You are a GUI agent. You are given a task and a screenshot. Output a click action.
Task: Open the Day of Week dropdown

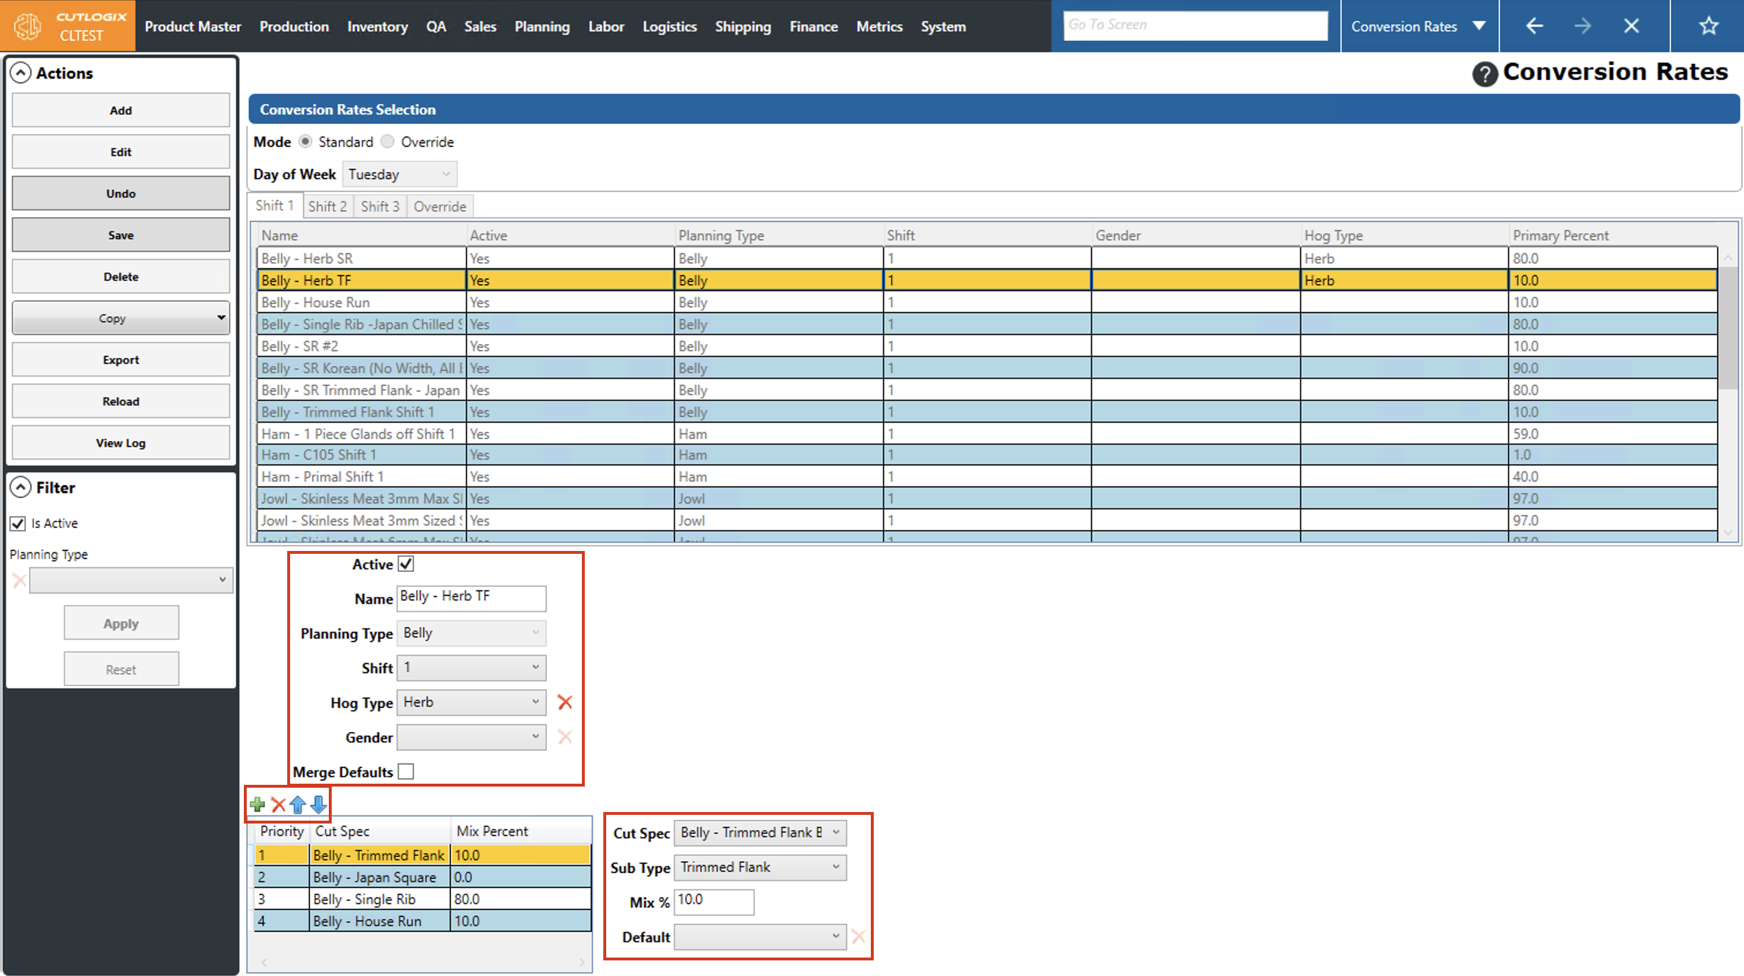pyautogui.click(x=399, y=174)
